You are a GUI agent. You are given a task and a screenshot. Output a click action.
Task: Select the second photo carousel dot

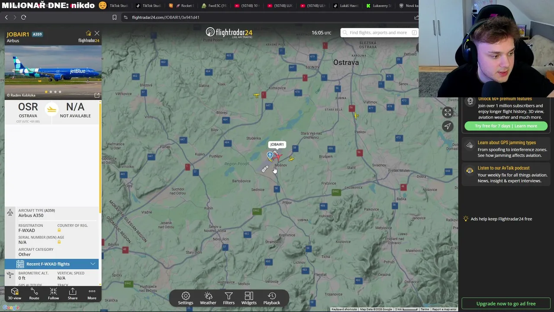(x=51, y=92)
